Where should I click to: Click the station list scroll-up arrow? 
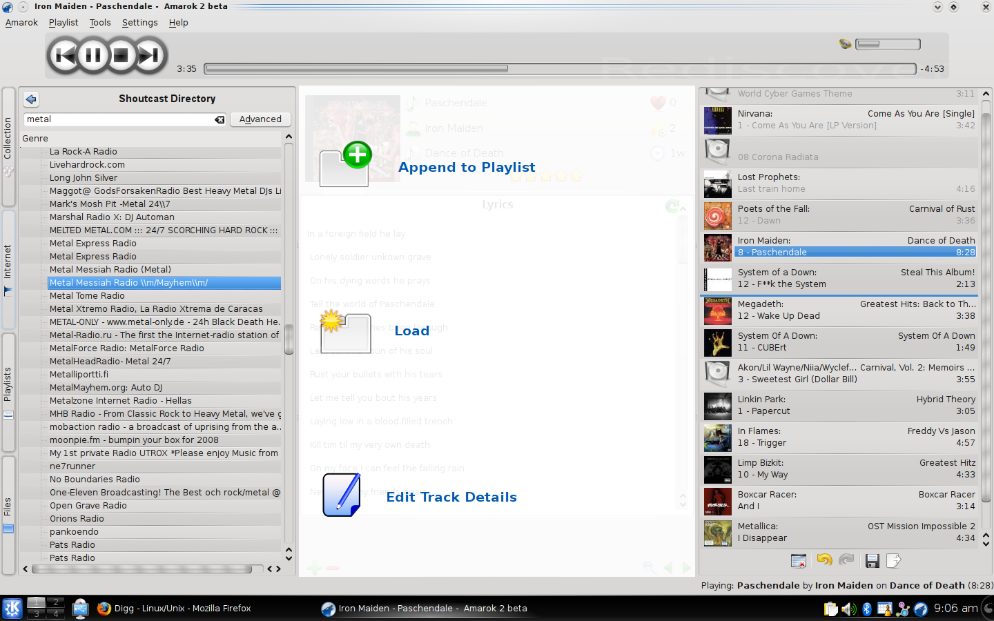pyautogui.click(x=289, y=137)
